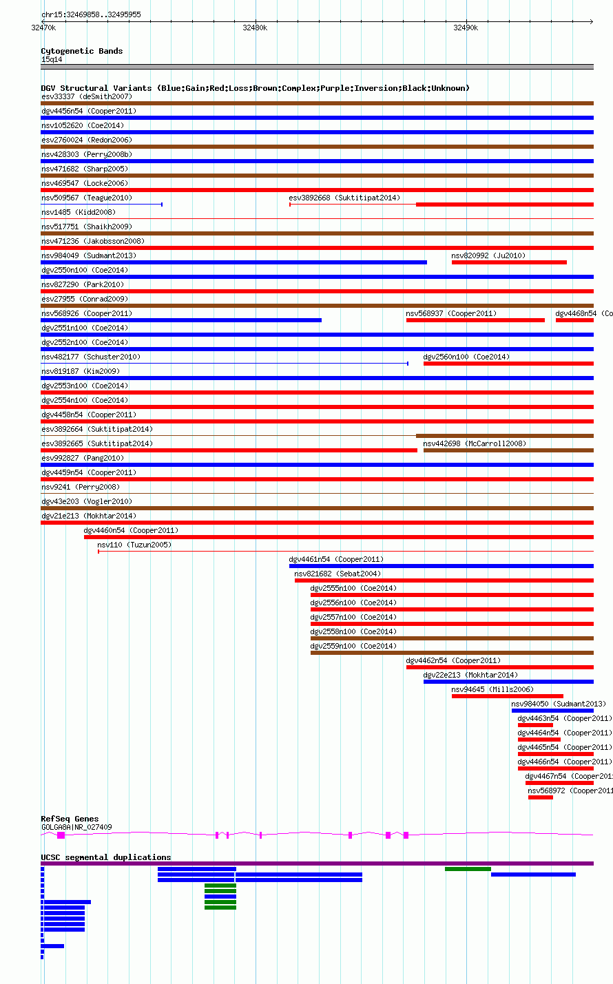Click dgv4462n54 (Cooper2011) label
Image resolution: width=613 pixels, height=984 pixels.
coord(453,661)
